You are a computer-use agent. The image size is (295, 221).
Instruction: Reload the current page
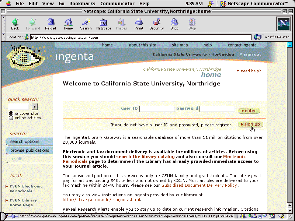51,24
